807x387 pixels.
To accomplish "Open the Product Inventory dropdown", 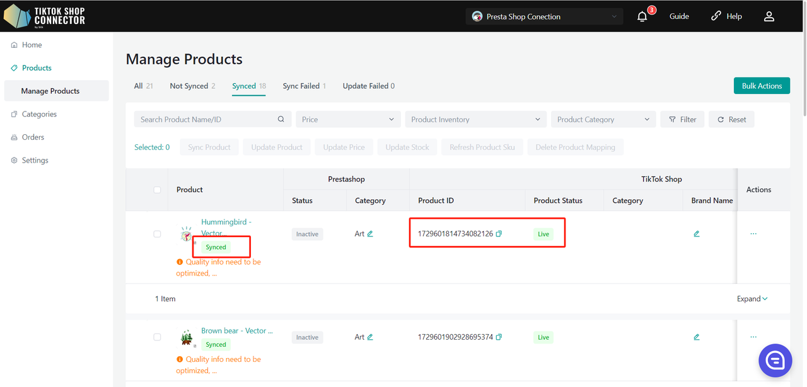I will 475,119.
